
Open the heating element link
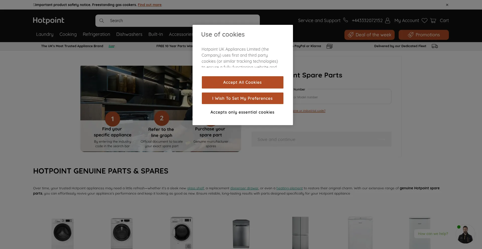point(289,188)
